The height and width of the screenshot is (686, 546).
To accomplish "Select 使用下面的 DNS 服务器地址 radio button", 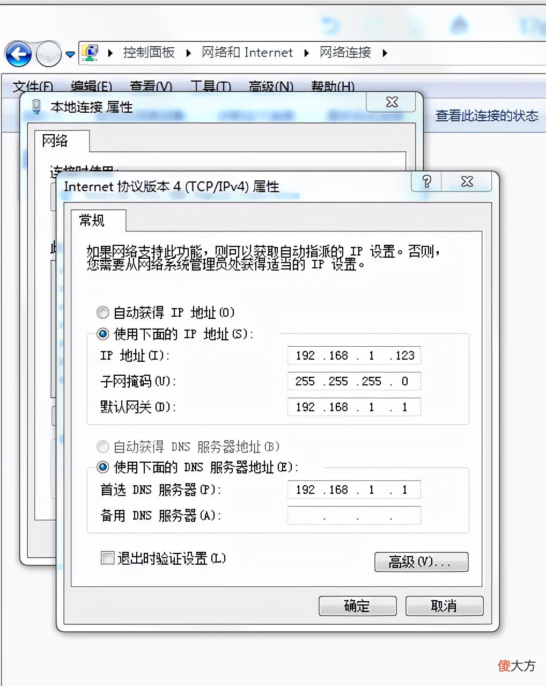I will (x=102, y=467).
